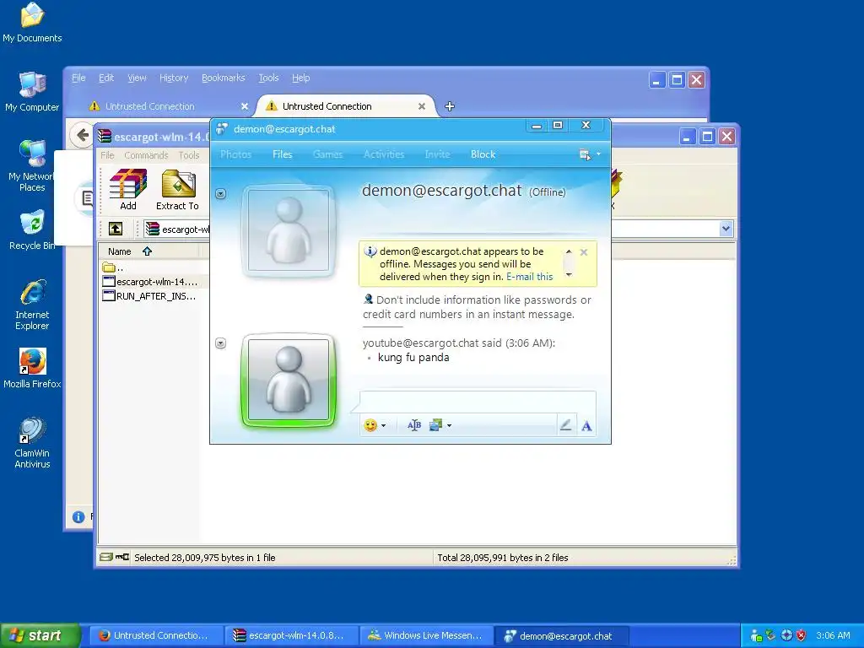The height and width of the screenshot is (648, 864).
Task: Open Firefox History menu
Action: point(174,78)
